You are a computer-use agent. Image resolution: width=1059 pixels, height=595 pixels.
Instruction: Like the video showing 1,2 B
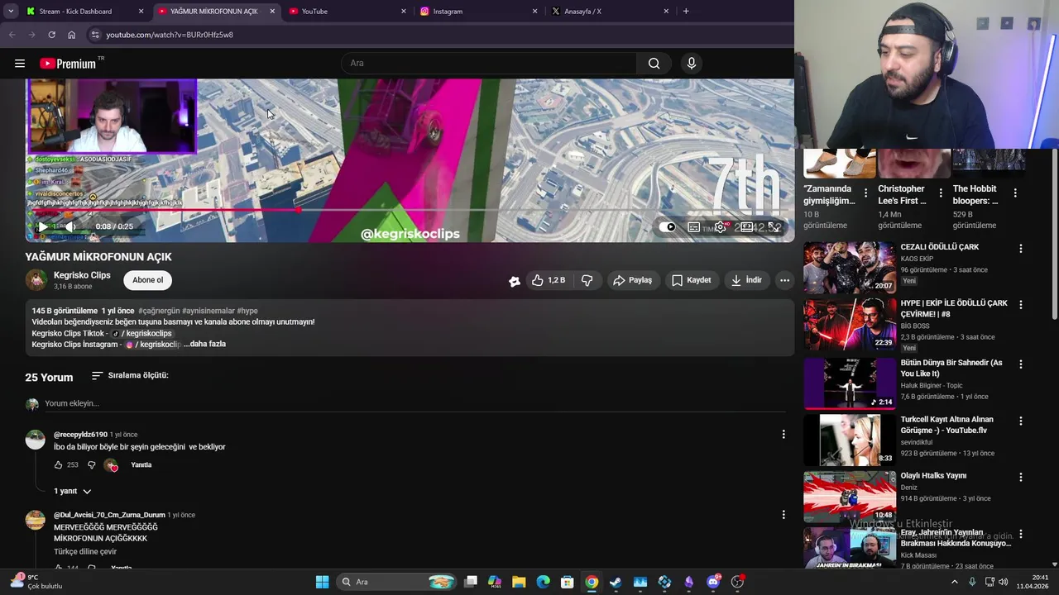point(549,280)
